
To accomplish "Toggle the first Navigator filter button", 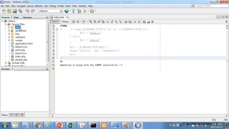I will tap(11, 115).
